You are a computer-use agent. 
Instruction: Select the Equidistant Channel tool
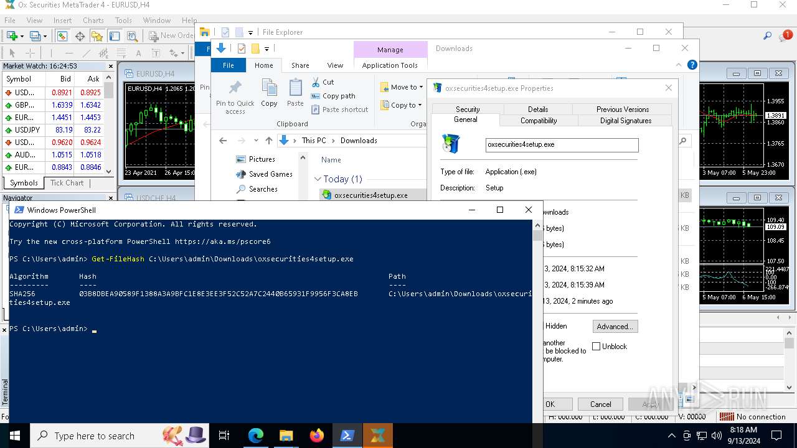103,53
